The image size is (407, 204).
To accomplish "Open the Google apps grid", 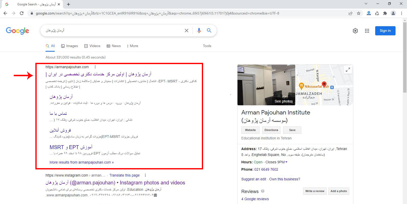I will 367,31.
